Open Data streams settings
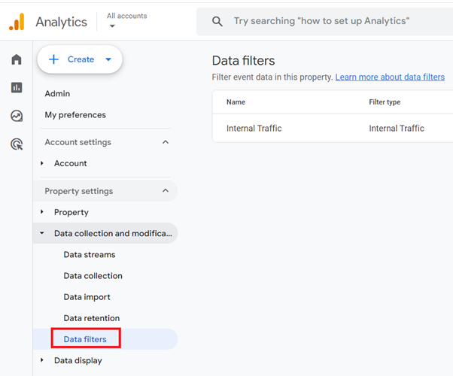The width and height of the screenshot is (453, 376). pos(90,254)
